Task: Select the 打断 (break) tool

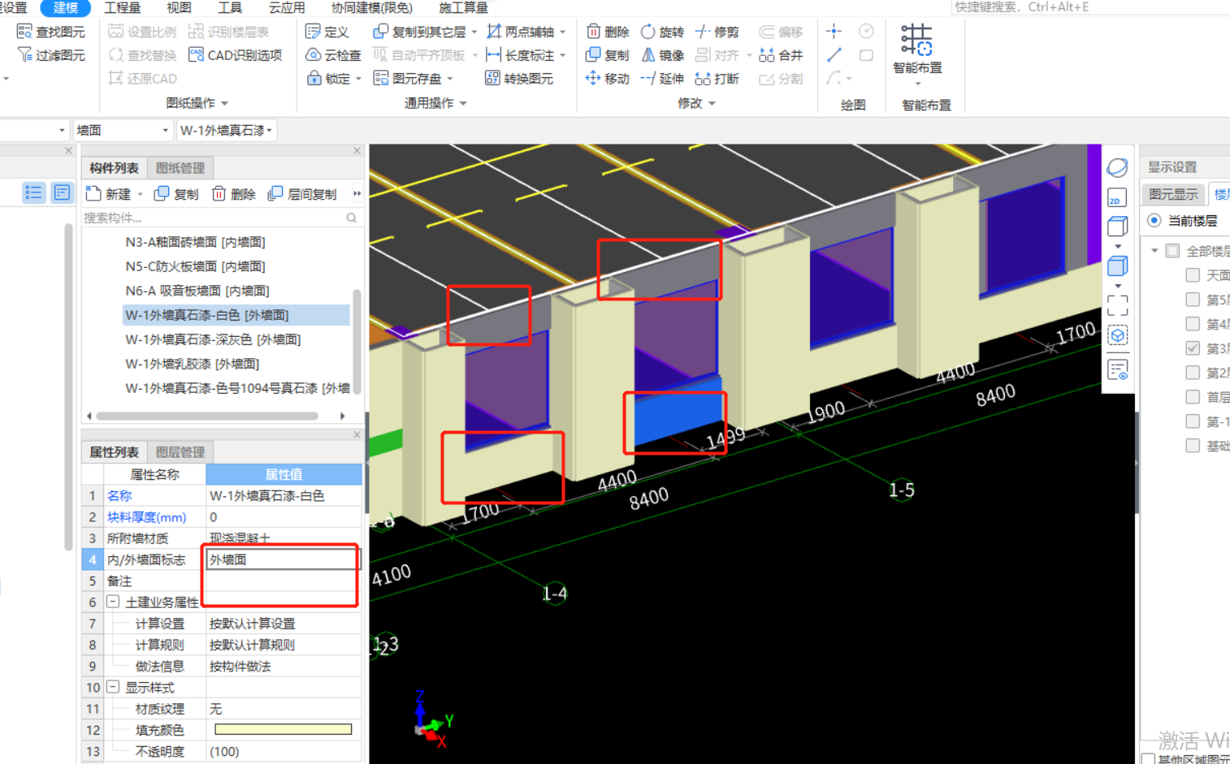Action: point(717,79)
